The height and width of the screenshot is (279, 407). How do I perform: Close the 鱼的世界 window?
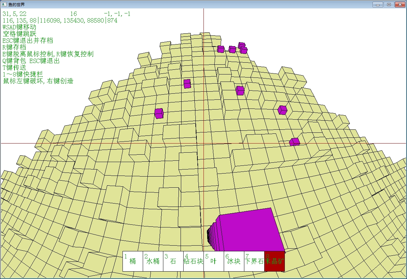tap(400, 4)
